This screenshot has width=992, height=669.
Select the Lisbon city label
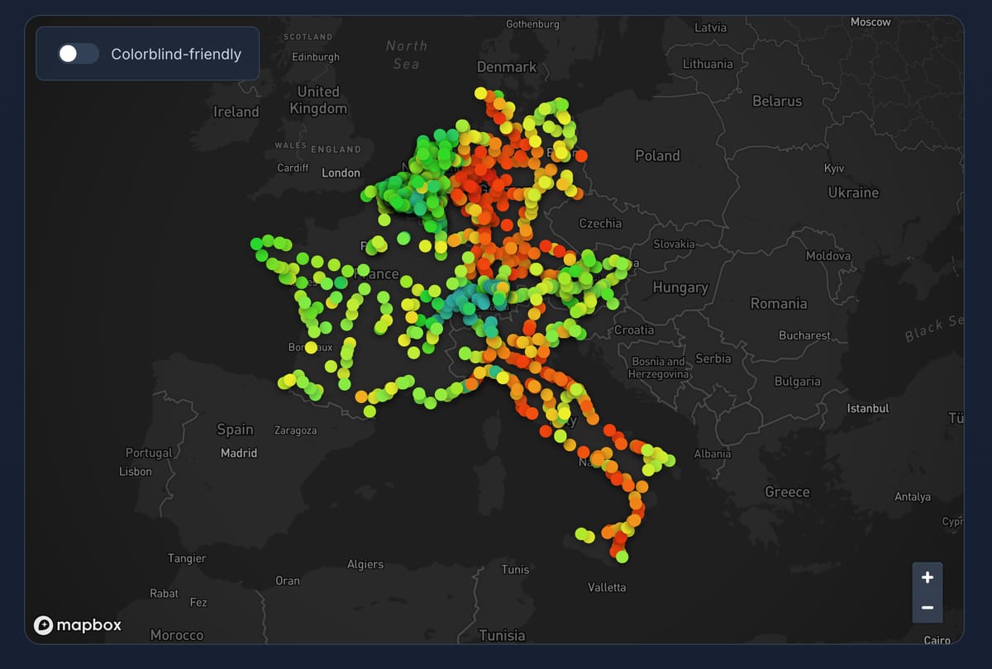coord(136,472)
